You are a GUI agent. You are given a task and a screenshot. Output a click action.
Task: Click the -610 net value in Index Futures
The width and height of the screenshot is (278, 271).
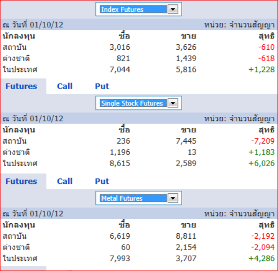[x=266, y=47]
